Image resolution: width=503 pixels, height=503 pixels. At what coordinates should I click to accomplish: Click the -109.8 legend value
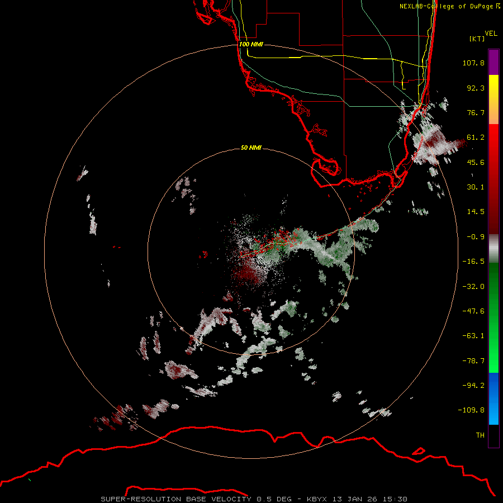472,410
